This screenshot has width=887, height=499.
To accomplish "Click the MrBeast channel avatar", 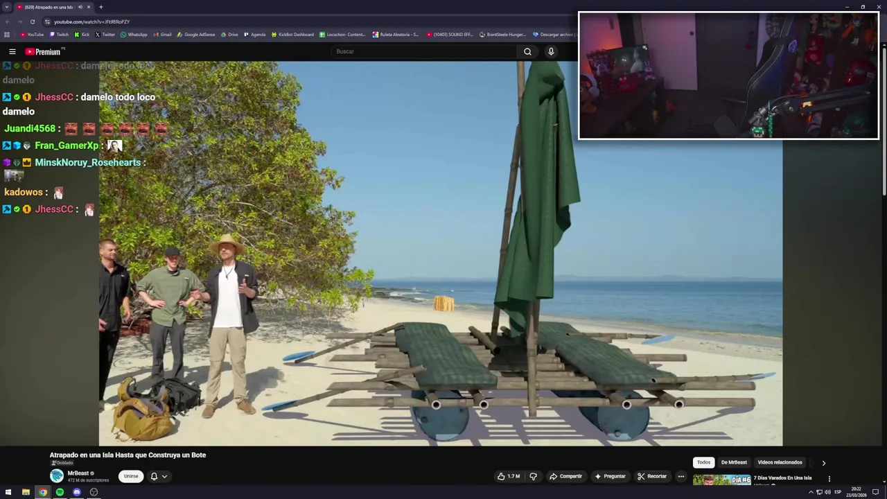I will pyautogui.click(x=57, y=475).
